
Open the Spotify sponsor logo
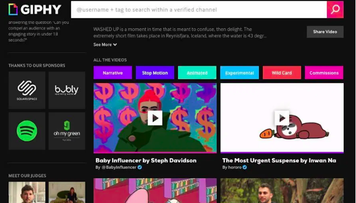[27, 131]
